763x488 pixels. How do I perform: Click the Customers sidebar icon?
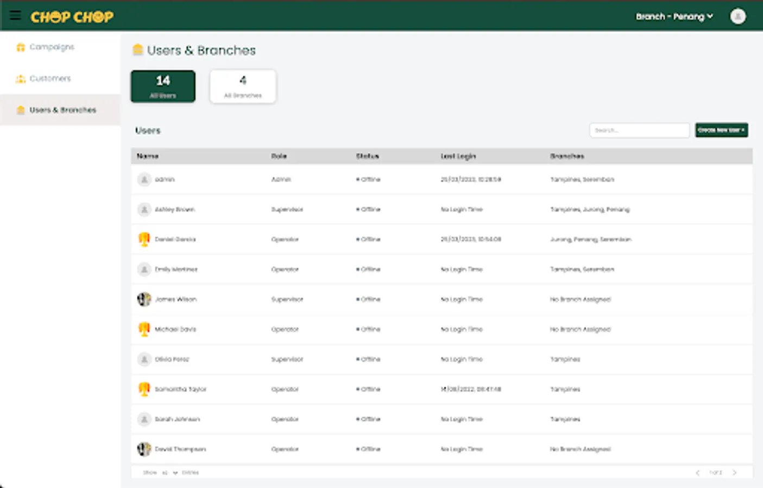[21, 79]
